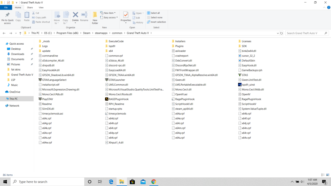Click Select none in ribbon
This screenshot has width=331, height=186.
[155, 18]
